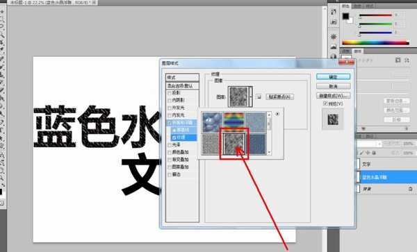Pick the gray woven grid pattern thumbnail

[212, 144]
